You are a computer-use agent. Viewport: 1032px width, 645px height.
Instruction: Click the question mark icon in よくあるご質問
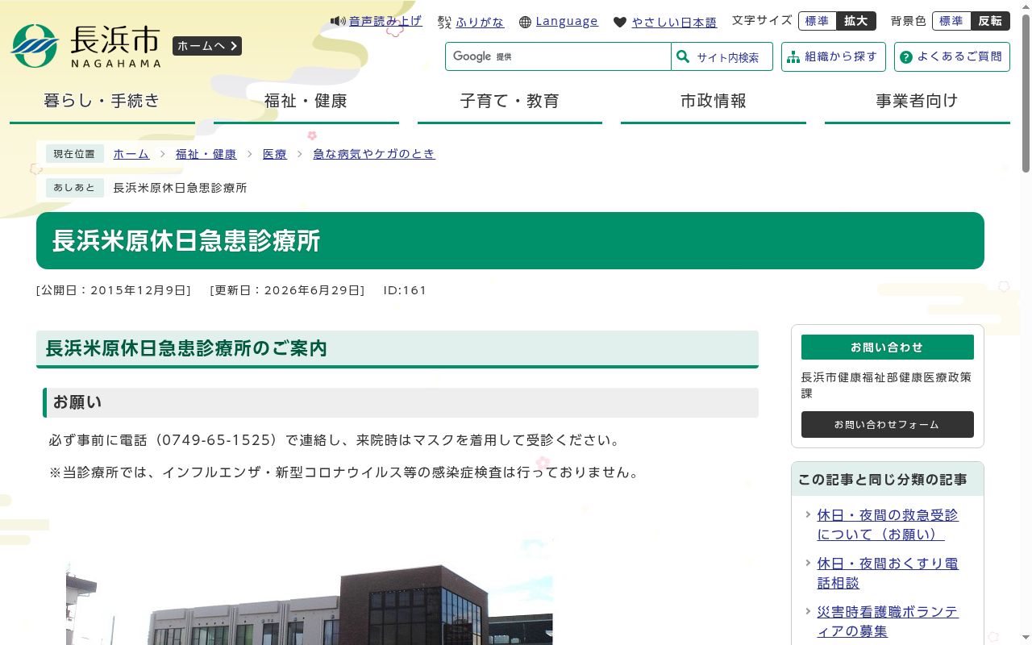906,57
